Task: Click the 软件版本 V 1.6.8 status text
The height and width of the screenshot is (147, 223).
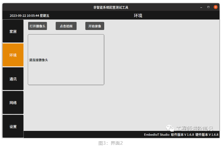Action: click(x=182, y=135)
